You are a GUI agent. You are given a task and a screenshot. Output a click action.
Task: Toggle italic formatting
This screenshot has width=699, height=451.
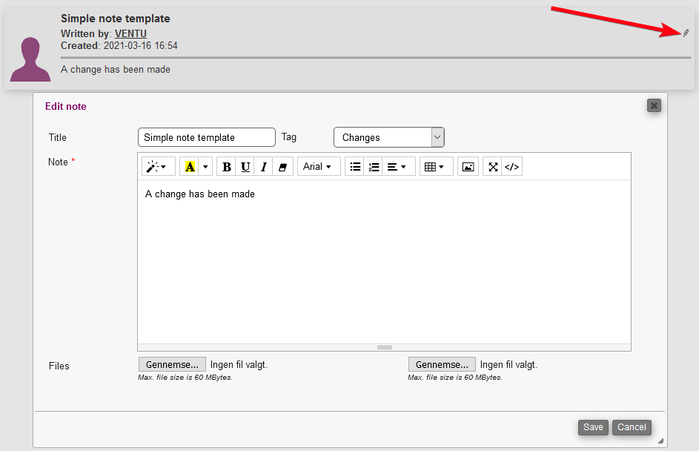click(x=263, y=167)
